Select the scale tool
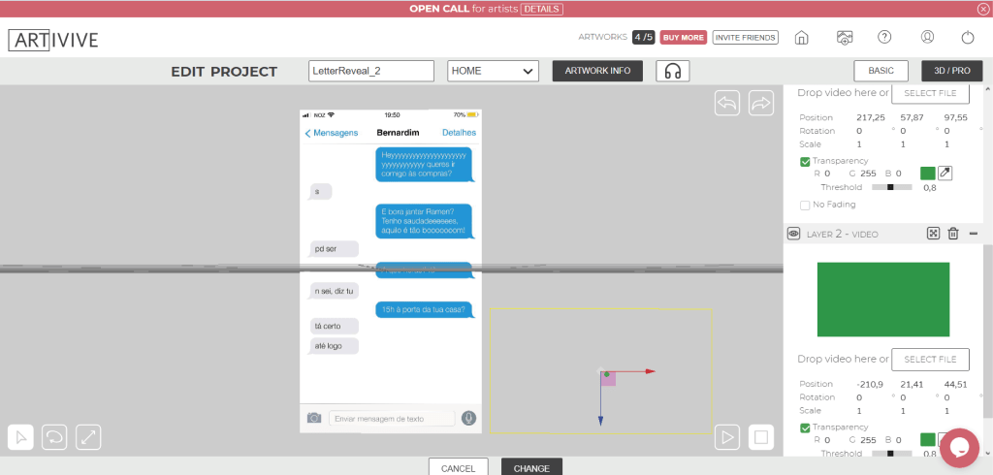 point(88,437)
